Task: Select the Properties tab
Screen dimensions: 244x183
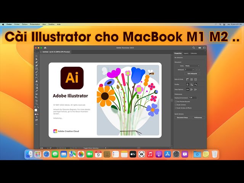Action: point(178,53)
